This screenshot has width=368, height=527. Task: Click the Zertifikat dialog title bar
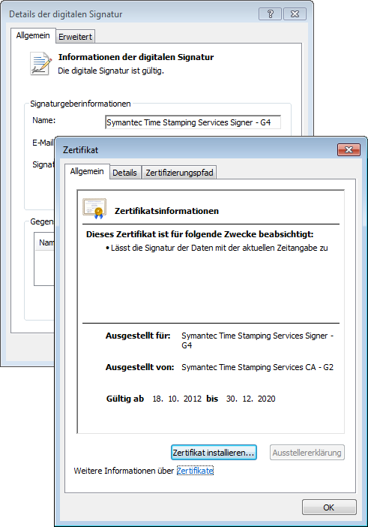pyautogui.click(x=198, y=150)
